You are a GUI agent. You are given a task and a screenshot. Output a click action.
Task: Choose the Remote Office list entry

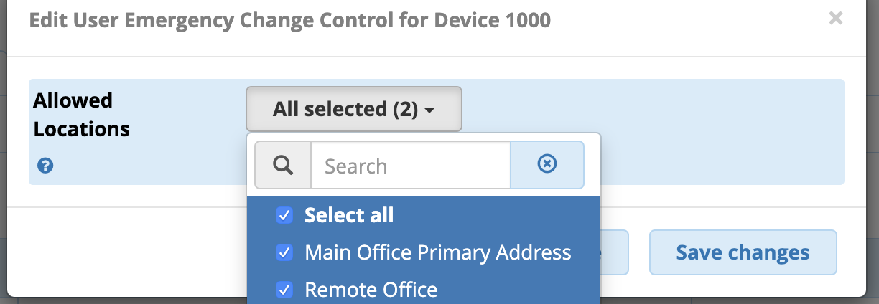point(371,290)
